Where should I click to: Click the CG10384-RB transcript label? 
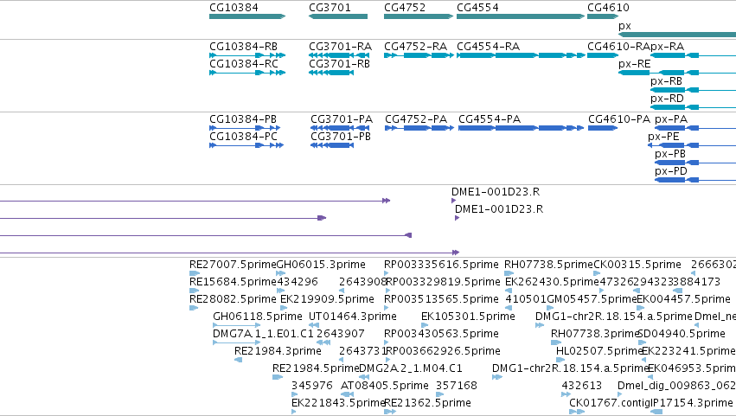(243, 47)
